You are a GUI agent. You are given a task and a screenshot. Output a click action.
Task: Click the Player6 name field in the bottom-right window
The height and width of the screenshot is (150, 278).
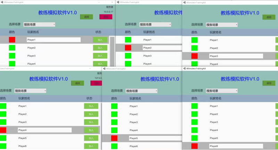pos(236,146)
